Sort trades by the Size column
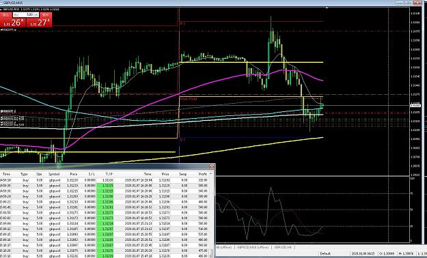This screenshot has width=427, height=258. [x=39, y=174]
